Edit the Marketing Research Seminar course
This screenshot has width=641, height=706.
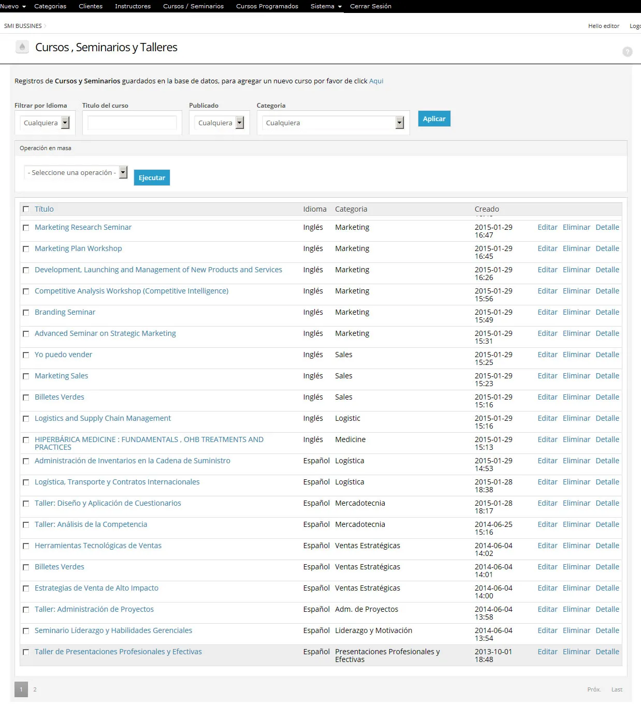click(547, 227)
